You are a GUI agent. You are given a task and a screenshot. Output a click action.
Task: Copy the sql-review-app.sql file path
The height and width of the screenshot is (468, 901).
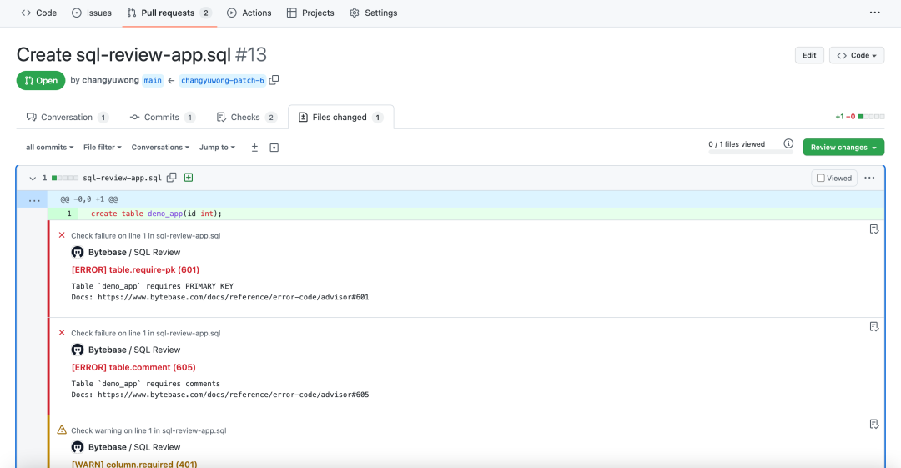[171, 178]
